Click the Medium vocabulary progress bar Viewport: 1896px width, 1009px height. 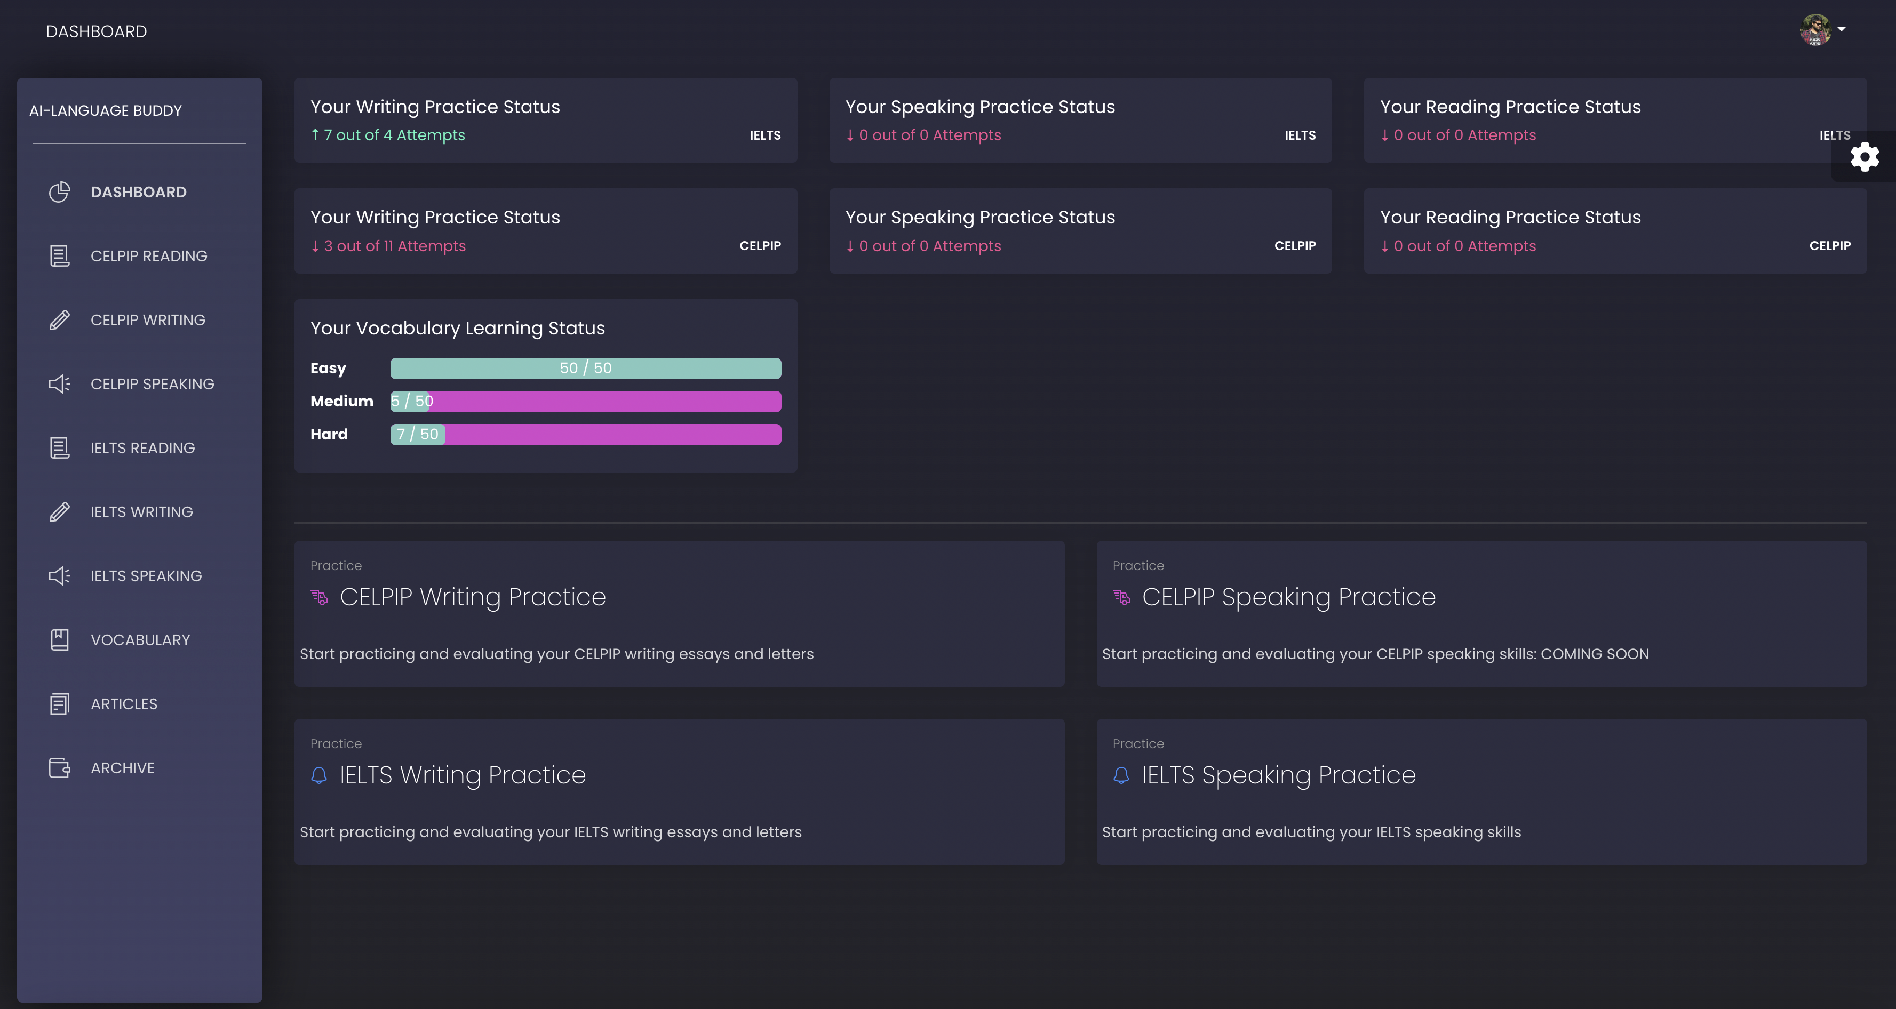click(586, 401)
